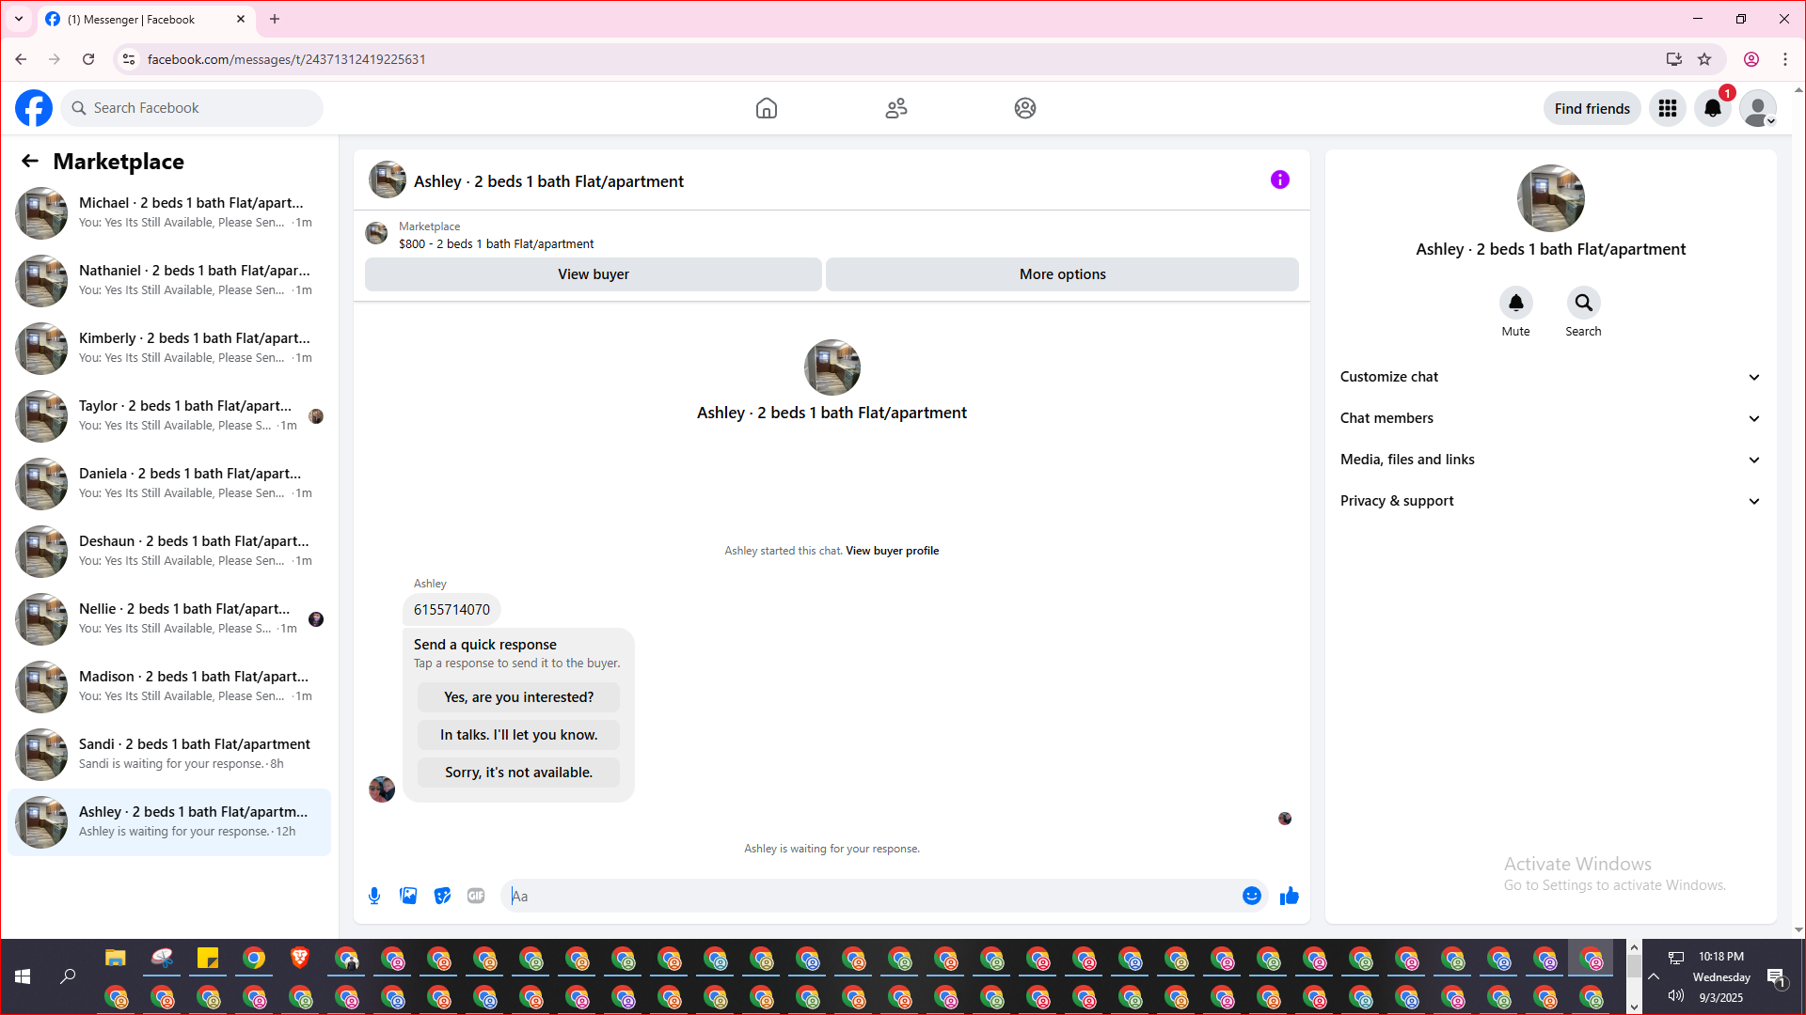Open the Windows Start menu

click(x=23, y=976)
